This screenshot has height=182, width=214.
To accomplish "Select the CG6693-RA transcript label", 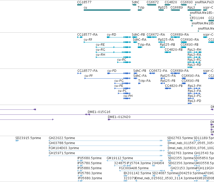I will coord(190,40).
